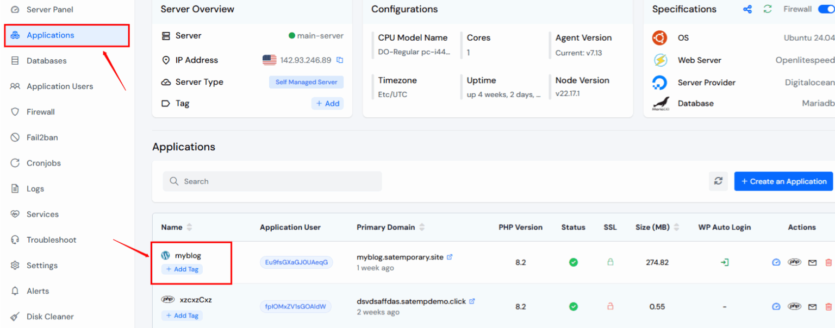Click Create an Application button
835x328 pixels.
click(783, 181)
